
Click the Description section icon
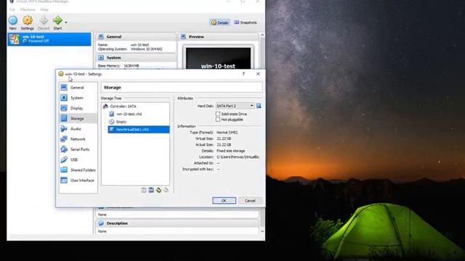[101, 223]
